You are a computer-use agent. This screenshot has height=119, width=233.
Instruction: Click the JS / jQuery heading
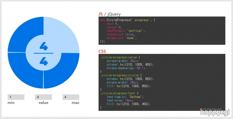coord(109,14)
